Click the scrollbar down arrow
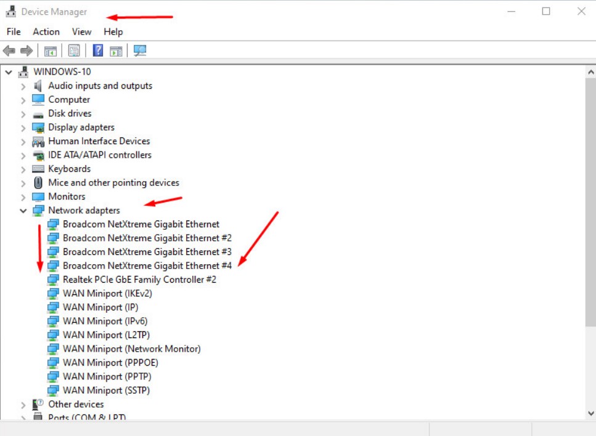 590,413
